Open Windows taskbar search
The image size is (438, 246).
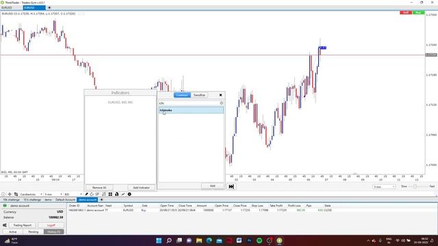tap(169, 241)
